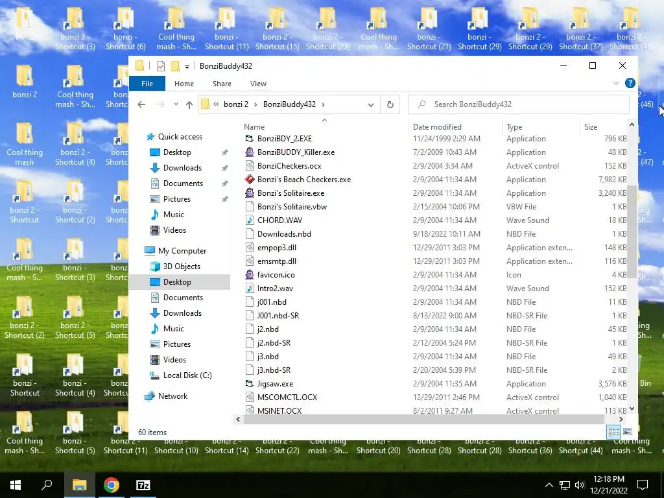Select the emsmtp.dll file name
This screenshot has width=664, height=498.
276,261
